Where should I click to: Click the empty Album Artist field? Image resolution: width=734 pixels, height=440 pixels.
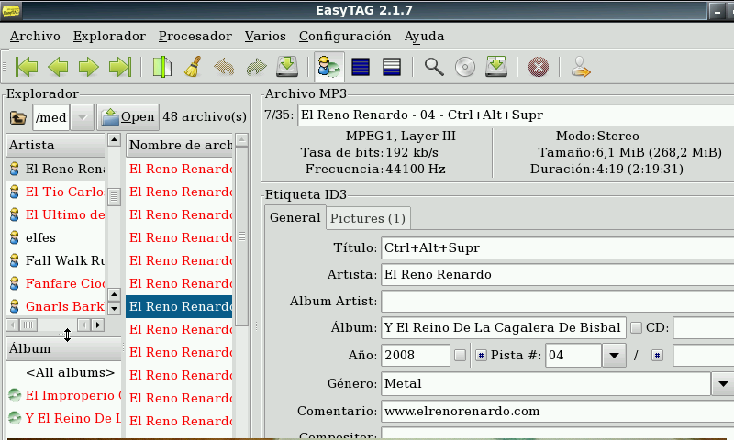pos(558,302)
